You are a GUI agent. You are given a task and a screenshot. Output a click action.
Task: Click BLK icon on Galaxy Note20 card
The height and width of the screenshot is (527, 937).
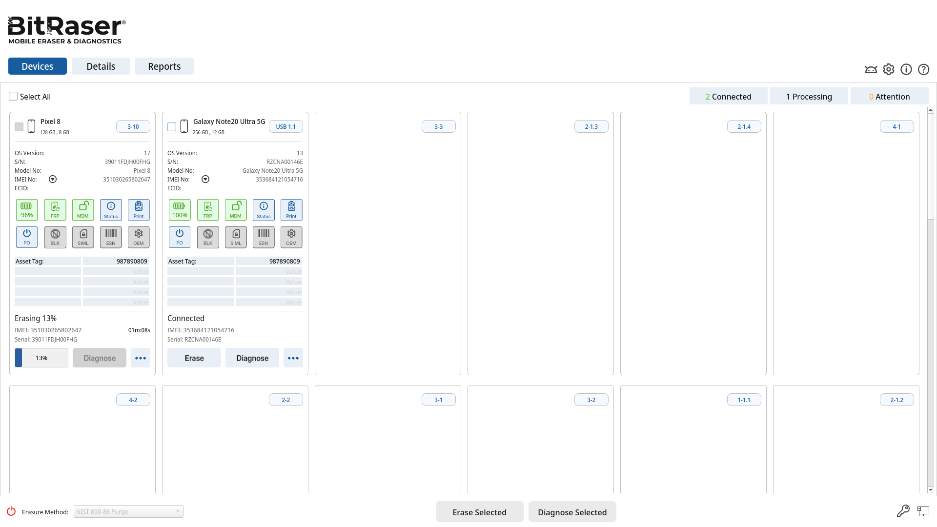click(208, 237)
